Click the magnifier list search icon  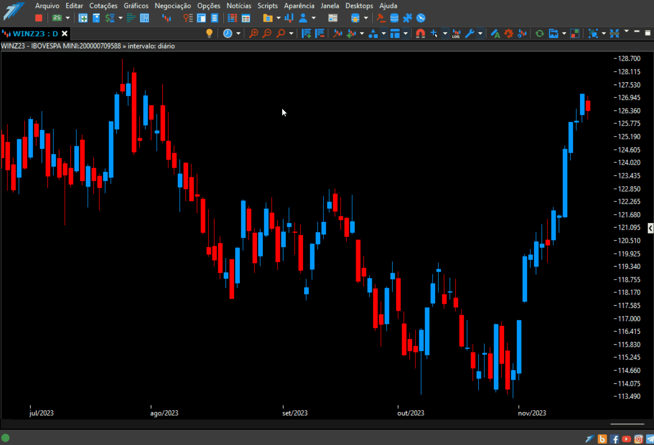click(188, 18)
